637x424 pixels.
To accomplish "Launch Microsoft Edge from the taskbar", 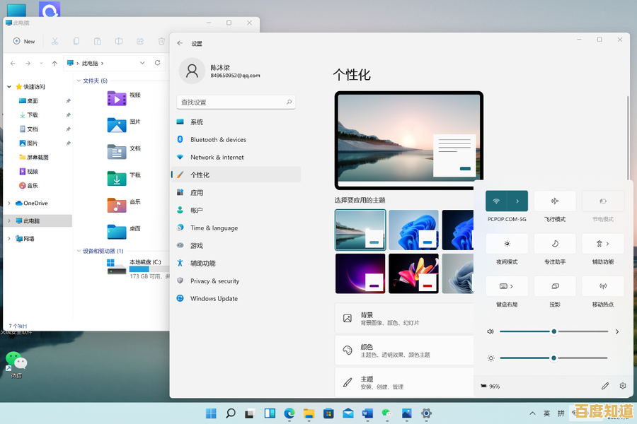I will pos(289,413).
